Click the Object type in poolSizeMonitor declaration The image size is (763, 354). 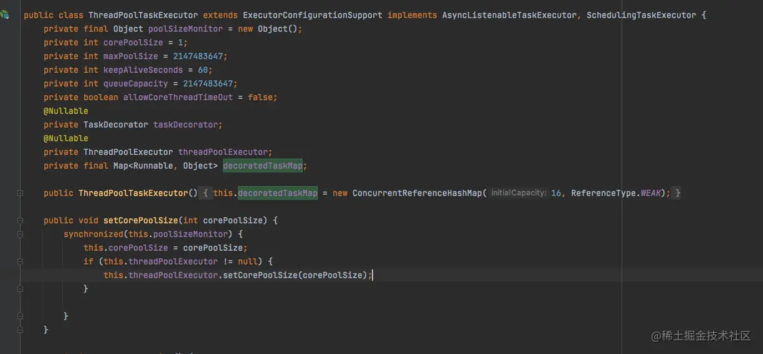(128, 29)
